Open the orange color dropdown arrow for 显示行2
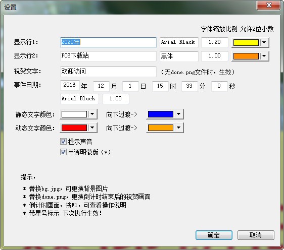 click(264, 56)
